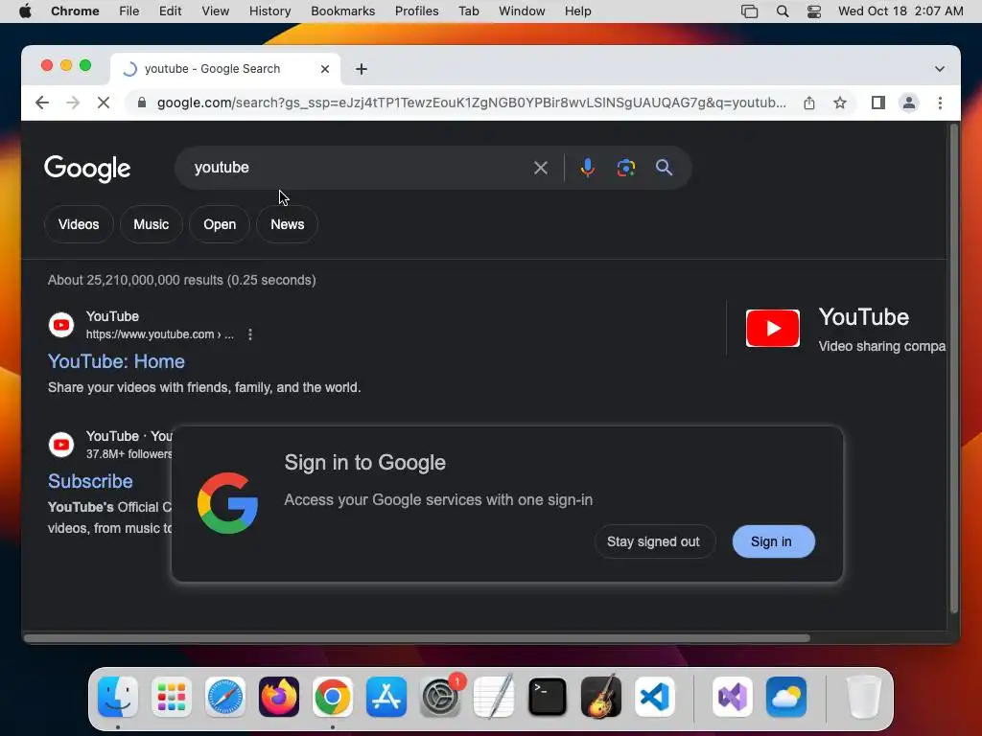Viewport: 982px width, 736px height.
Task: Open the Chrome app menu
Action: 75,11
